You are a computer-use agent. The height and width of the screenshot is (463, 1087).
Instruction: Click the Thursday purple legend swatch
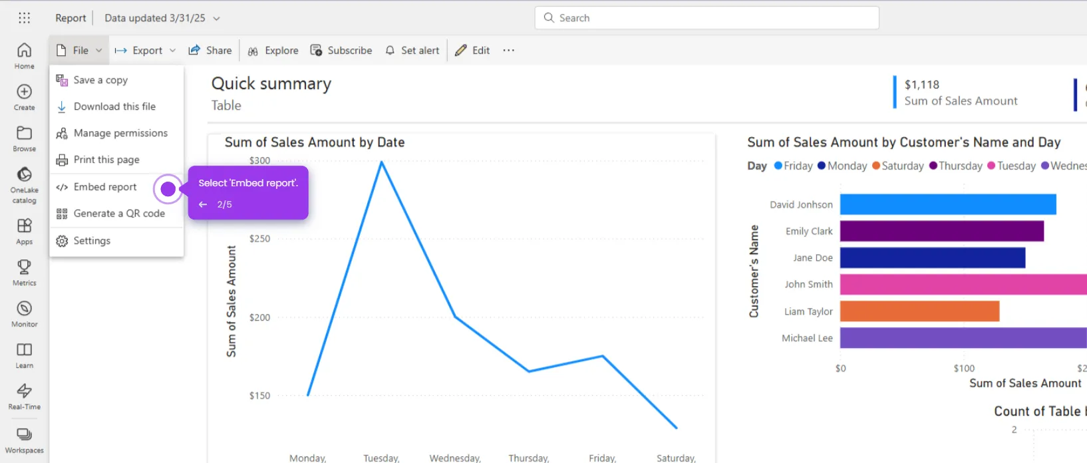(933, 166)
